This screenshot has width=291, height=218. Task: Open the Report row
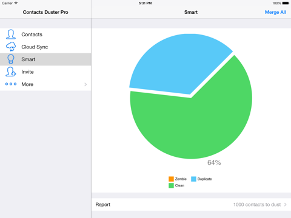coord(192,205)
